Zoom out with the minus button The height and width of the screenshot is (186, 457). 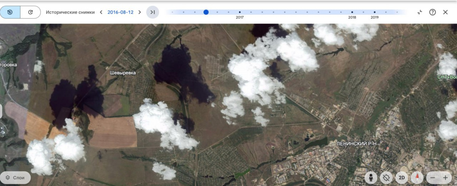[x=432, y=178]
